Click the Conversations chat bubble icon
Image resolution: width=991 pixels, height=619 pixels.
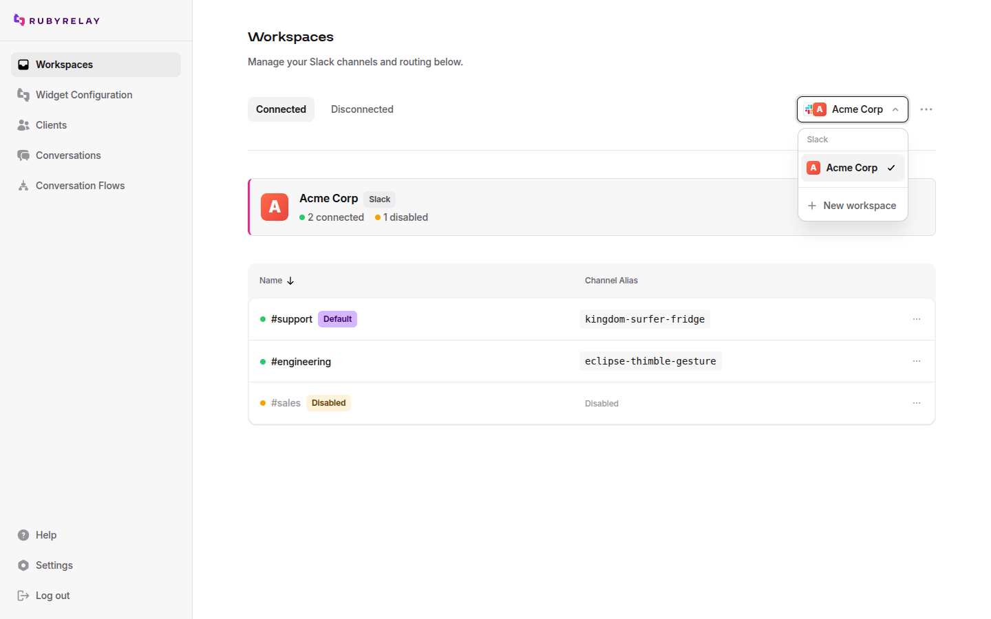23,155
